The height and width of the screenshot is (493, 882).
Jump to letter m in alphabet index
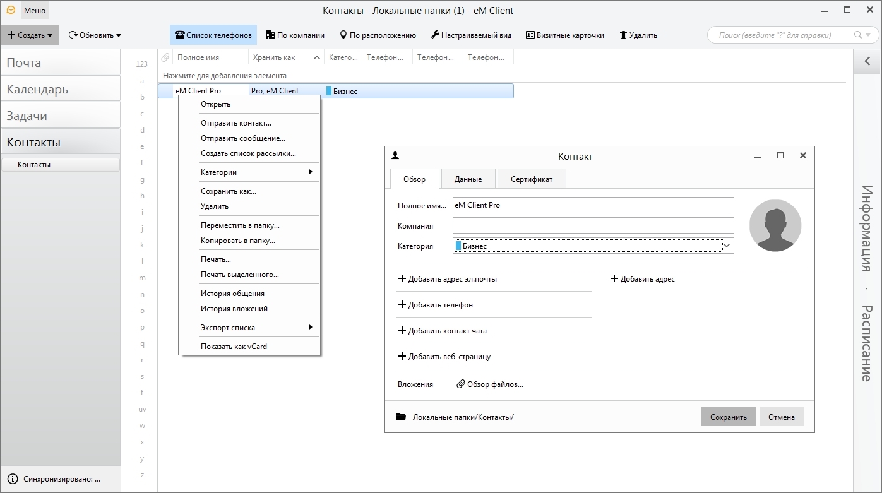pyautogui.click(x=142, y=278)
